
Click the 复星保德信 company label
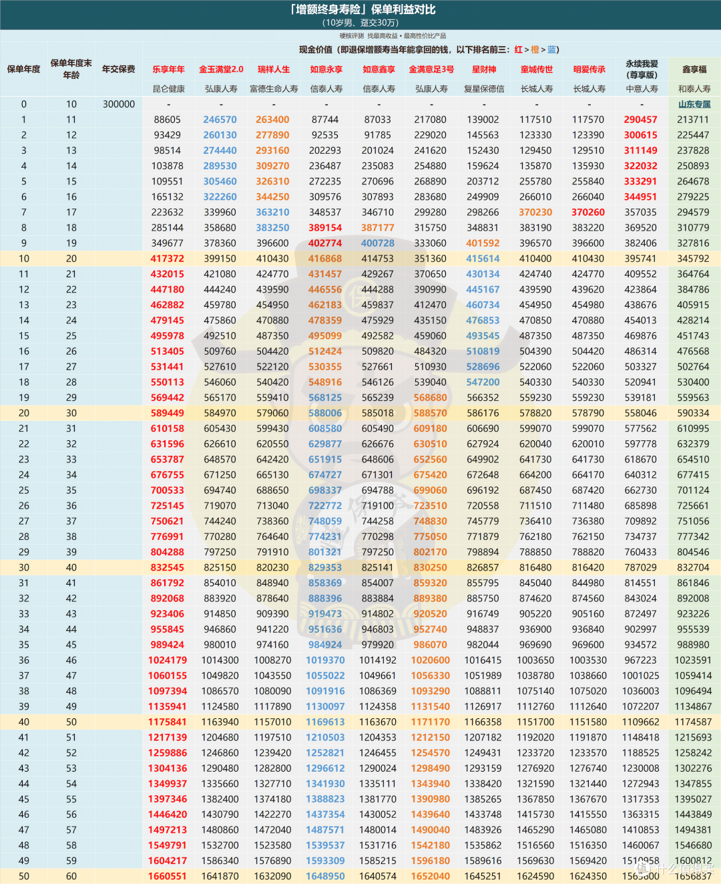click(x=484, y=89)
